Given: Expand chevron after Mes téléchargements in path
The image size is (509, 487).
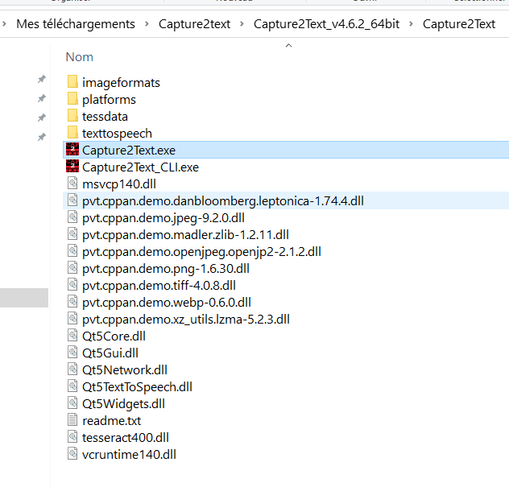Looking at the screenshot, I should tap(147, 23).
